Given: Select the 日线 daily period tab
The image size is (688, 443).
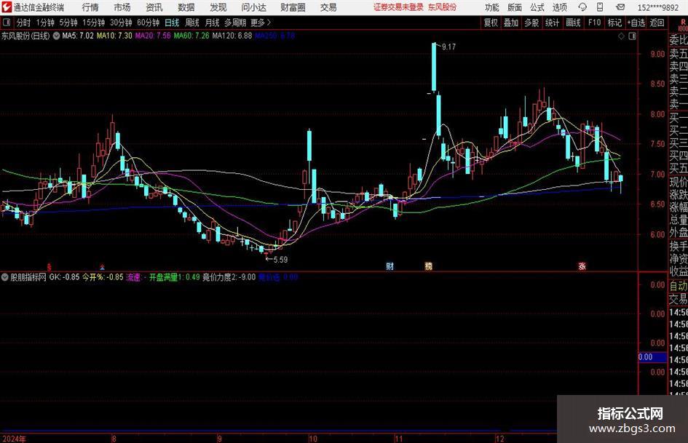Looking at the screenshot, I should (x=172, y=23).
